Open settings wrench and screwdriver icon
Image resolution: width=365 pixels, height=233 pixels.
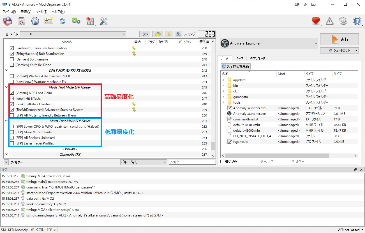tap(103, 21)
